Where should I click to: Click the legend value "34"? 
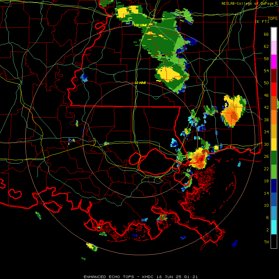coord(266,132)
